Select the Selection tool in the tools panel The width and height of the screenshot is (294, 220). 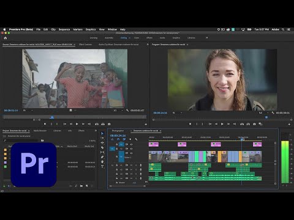click(102, 133)
